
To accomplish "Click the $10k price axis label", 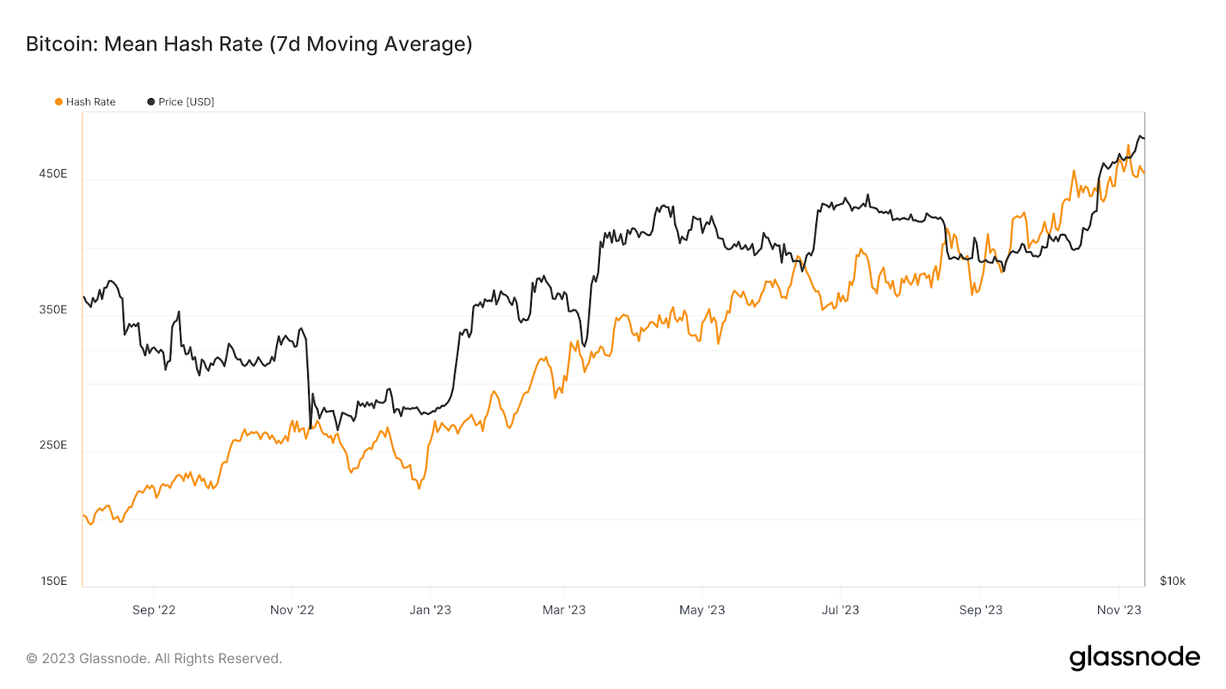I will click(x=1172, y=580).
